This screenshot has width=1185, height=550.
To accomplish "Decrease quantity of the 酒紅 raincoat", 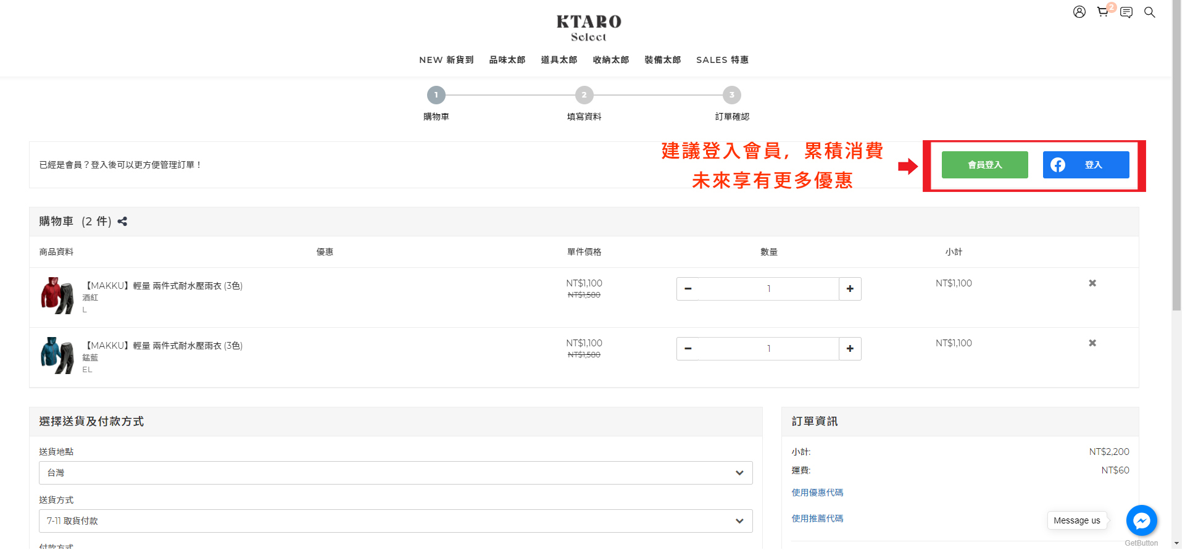I will [x=688, y=289].
